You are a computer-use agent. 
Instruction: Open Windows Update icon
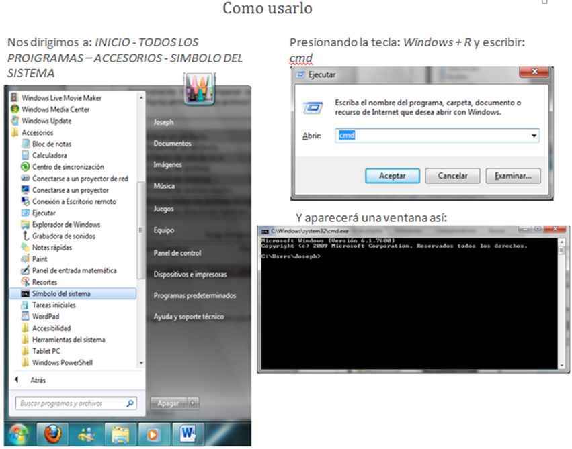click(x=15, y=121)
